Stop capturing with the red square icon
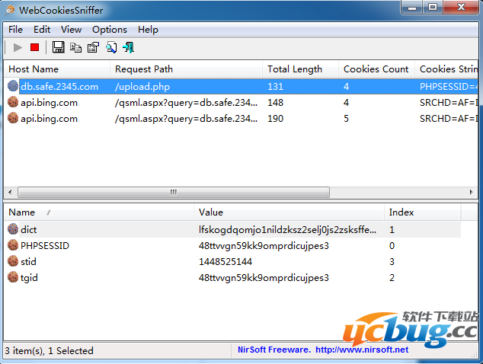The image size is (483, 364). click(x=34, y=47)
